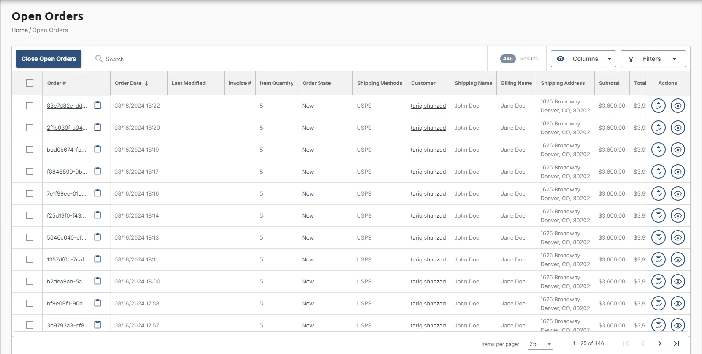Copy order ID bbd0b674-fb clipboard icon
This screenshot has width=702, height=354.
[98, 149]
